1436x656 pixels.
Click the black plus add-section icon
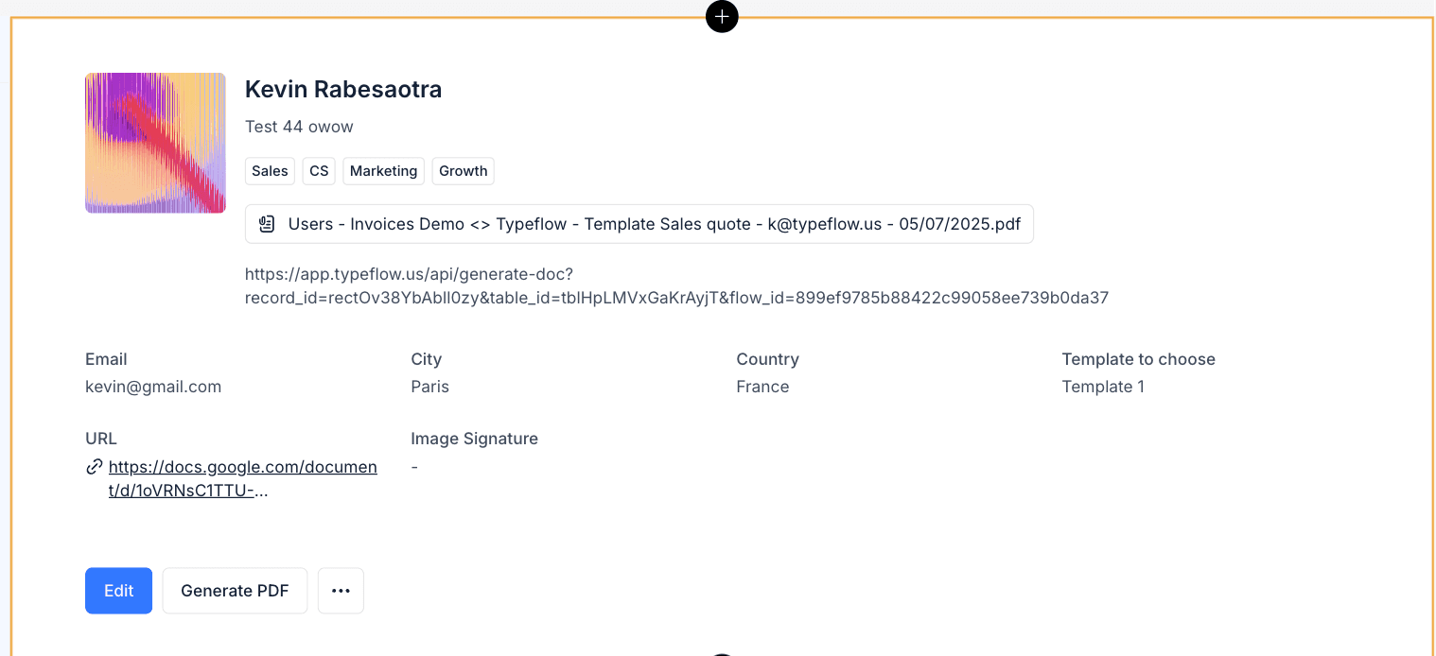(722, 16)
